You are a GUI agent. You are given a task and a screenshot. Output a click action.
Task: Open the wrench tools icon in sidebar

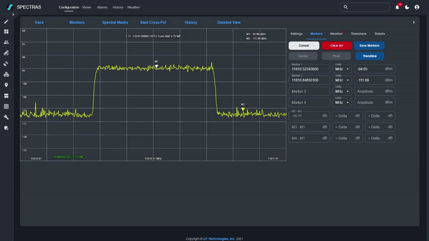point(6,117)
